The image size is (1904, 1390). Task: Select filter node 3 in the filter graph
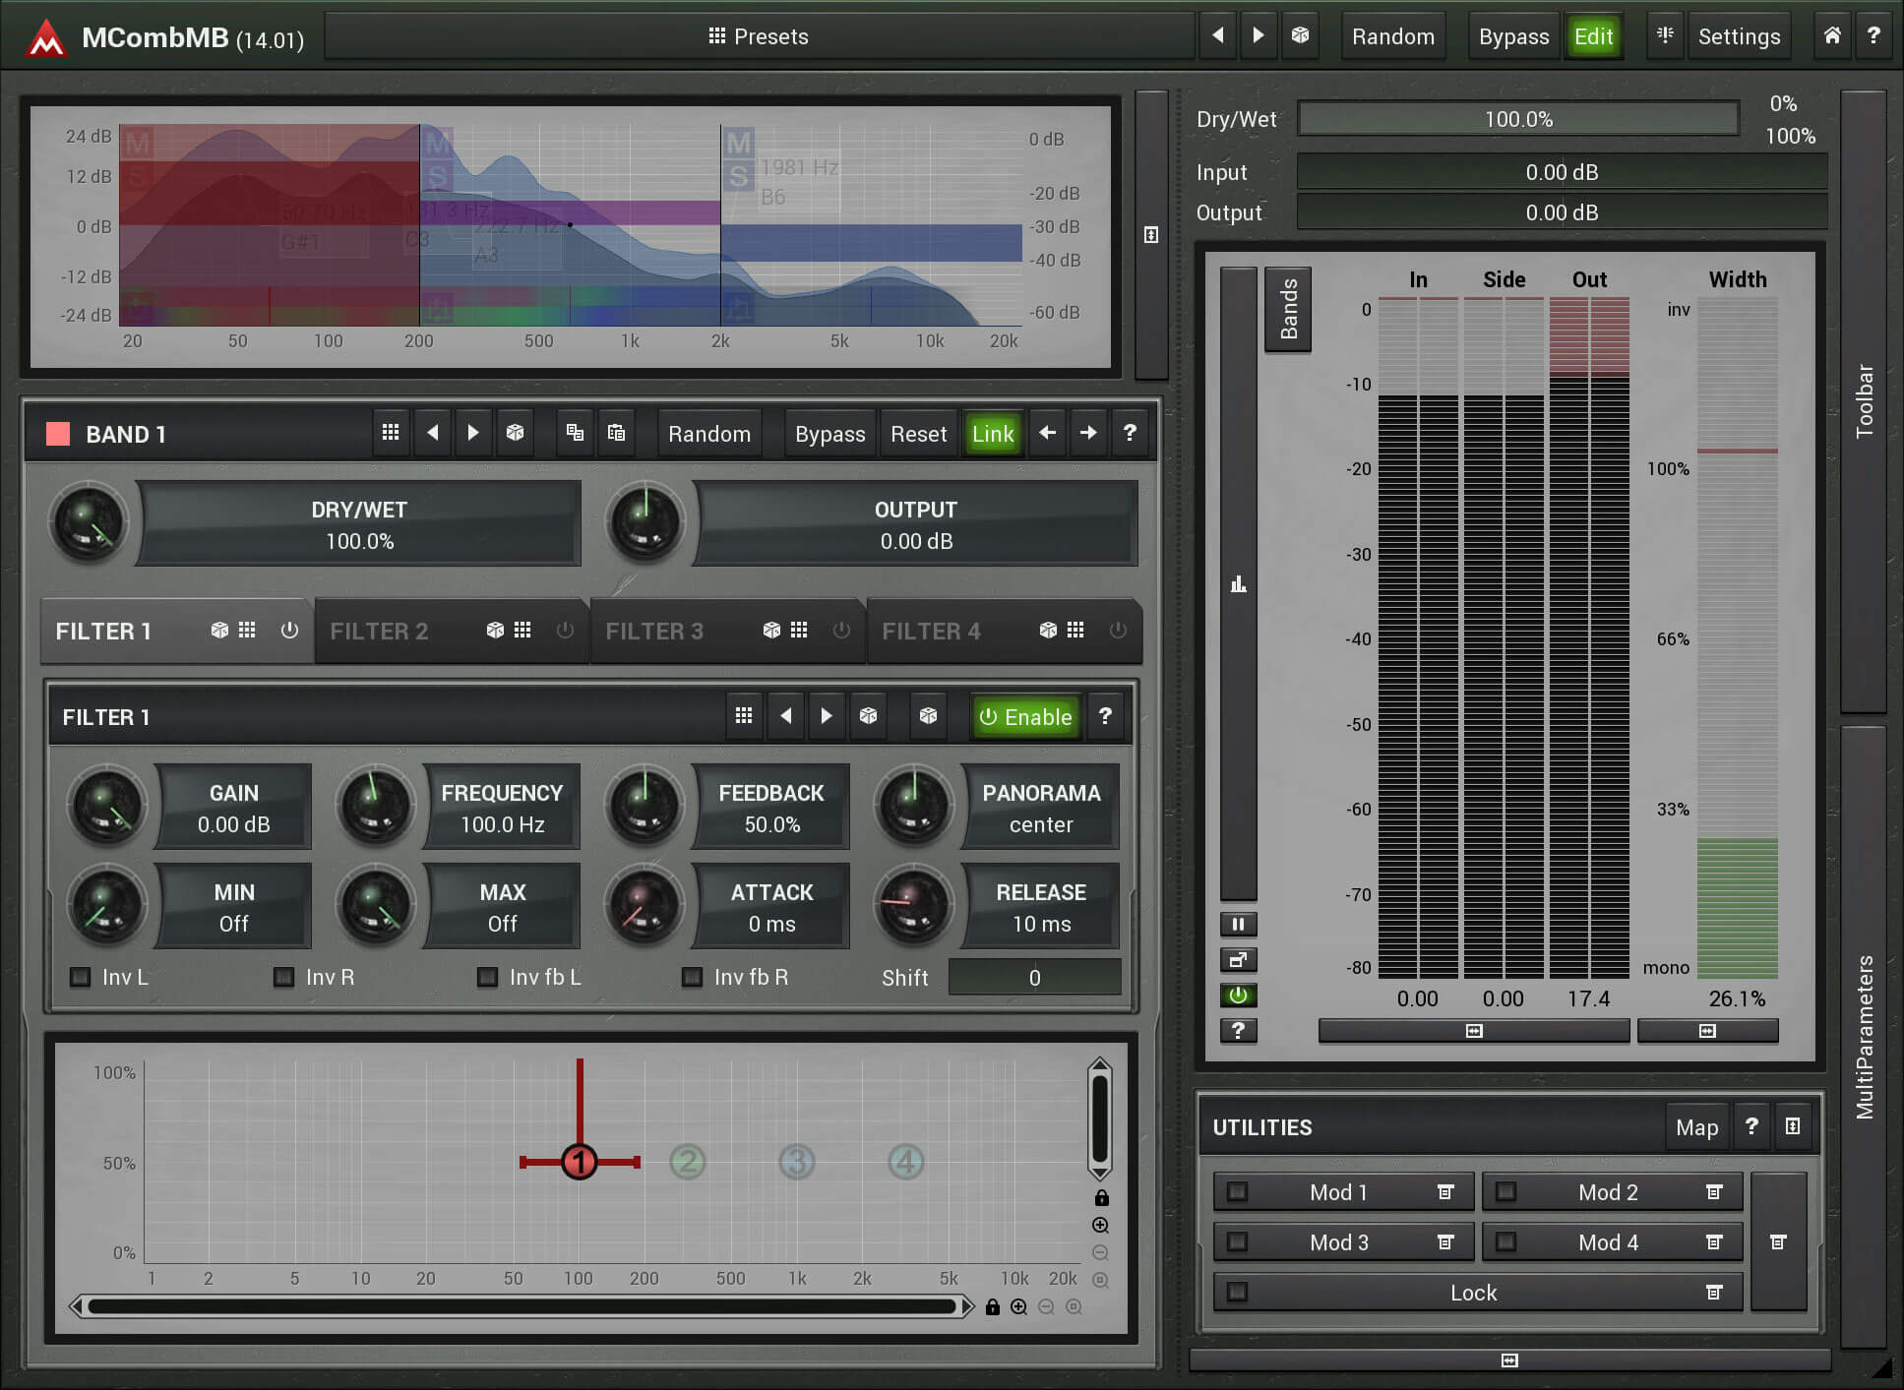797,1162
